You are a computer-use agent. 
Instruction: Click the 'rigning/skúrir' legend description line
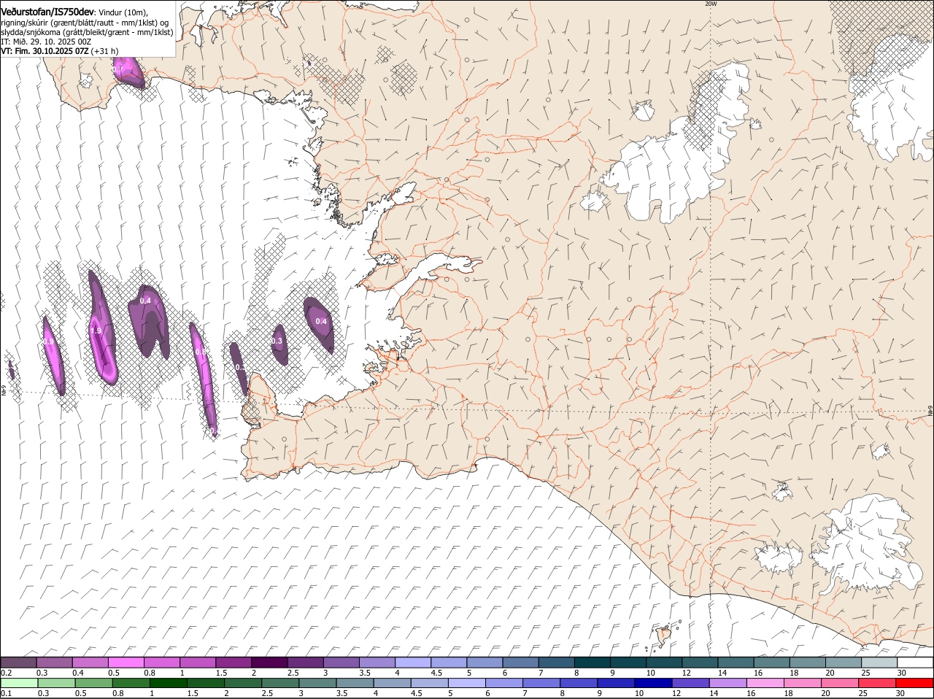point(85,23)
